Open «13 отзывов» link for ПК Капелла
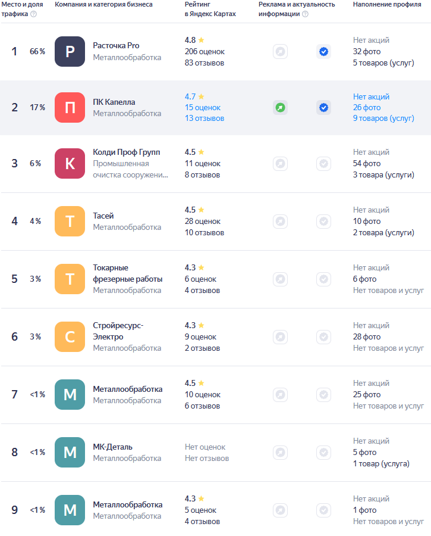 pos(204,119)
